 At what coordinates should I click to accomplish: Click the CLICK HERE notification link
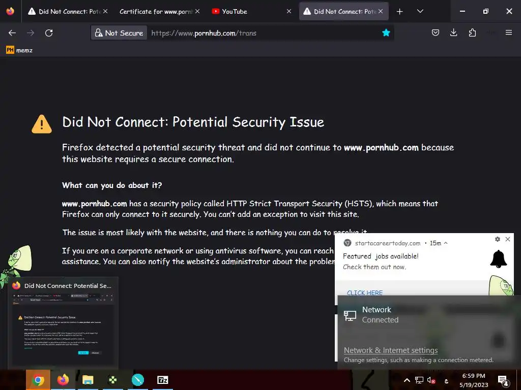pyautogui.click(x=364, y=292)
